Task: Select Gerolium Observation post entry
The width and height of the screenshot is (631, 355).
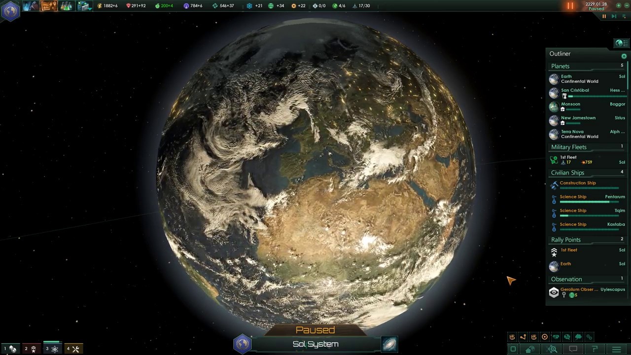Action: coord(587,292)
